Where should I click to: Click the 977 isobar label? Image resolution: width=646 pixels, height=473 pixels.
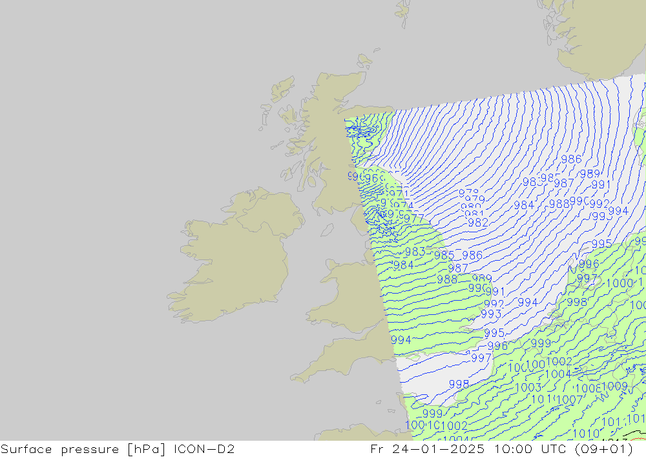tap(413, 219)
